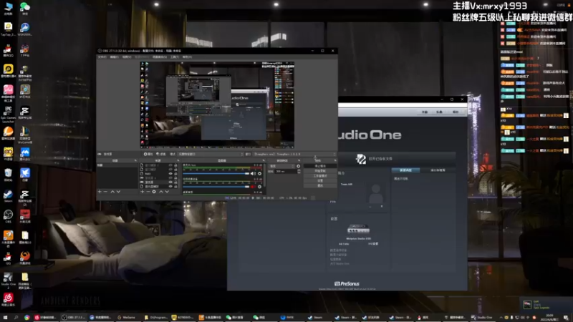Add a new source with plus icon

click(x=142, y=191)
